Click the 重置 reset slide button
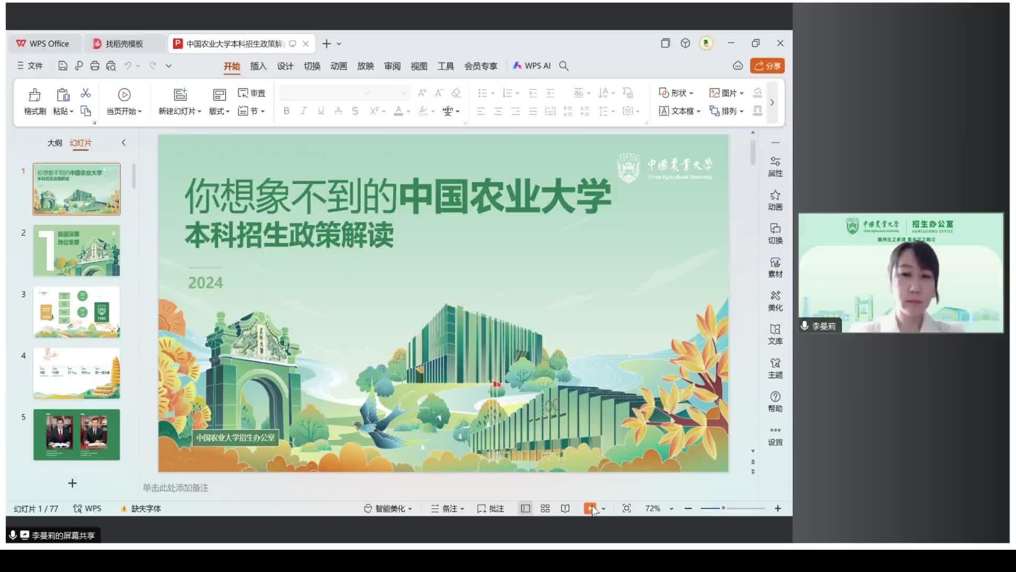The height and width of the screenshot is (572, 1016). tap(252, 93)
